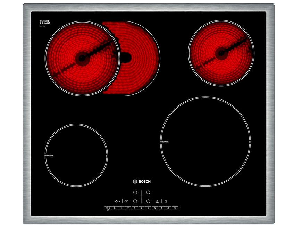The image size is (302, 226).
Task: Set heat level to 5 on the scale
Action: 148,208
